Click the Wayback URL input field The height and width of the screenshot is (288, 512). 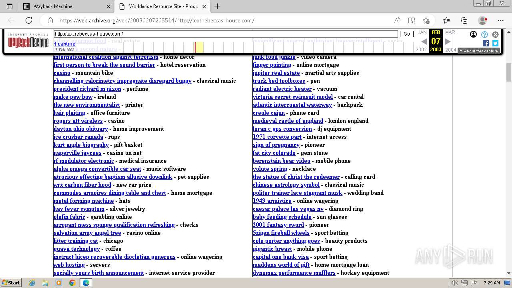(x=226, y=34)
